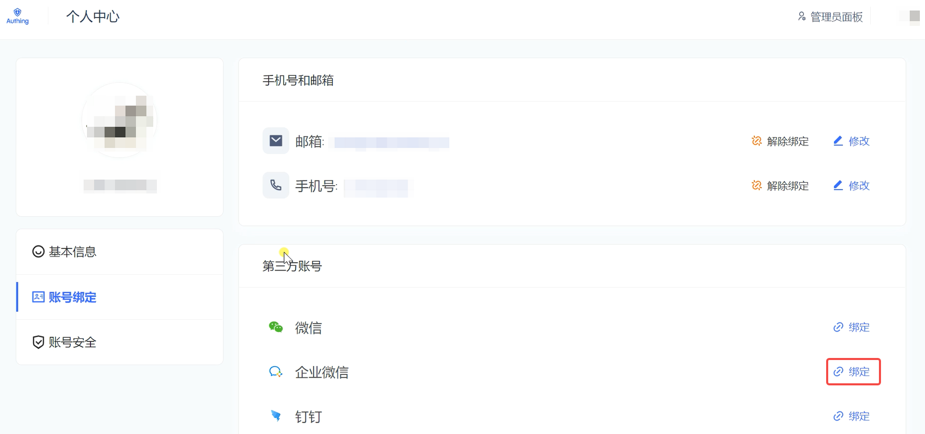Viewport: 925px width, 434px height.
Task: Click the phone handset icon
Action: point(276,186)
